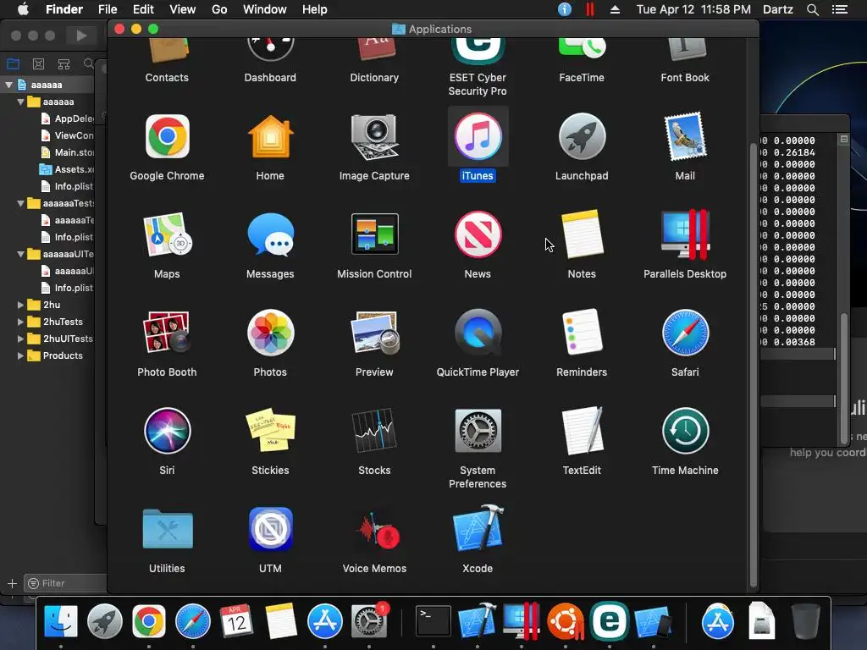The height and width of the screenshot is (650, 867).
Task: Open the Utilities folder
Action: coord(167,529)
